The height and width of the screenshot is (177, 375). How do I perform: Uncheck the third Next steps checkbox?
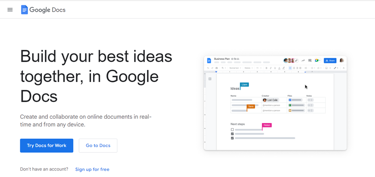click(x=232, y=138)
